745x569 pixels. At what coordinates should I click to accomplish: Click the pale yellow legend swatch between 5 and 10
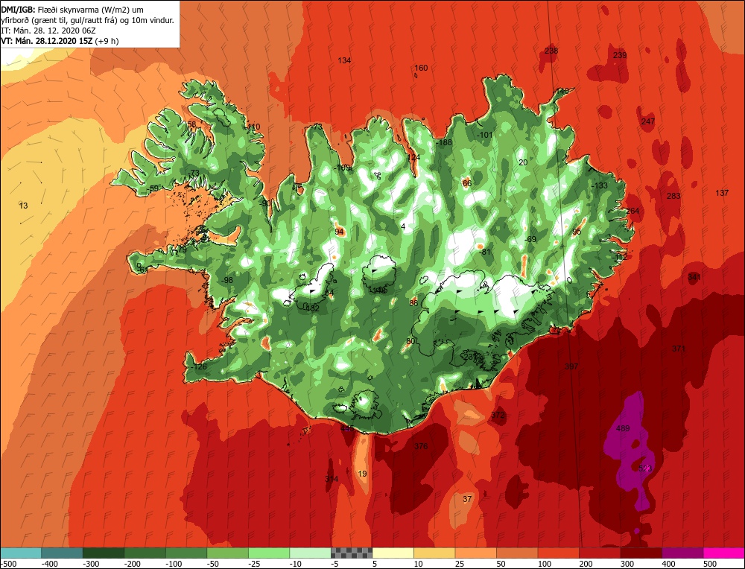point(393,553)
